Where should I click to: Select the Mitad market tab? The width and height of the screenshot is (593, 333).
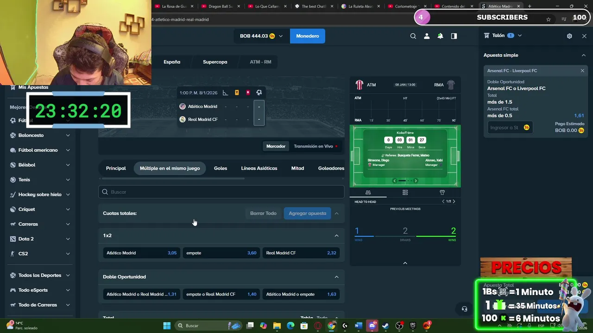tap(297, 168)
